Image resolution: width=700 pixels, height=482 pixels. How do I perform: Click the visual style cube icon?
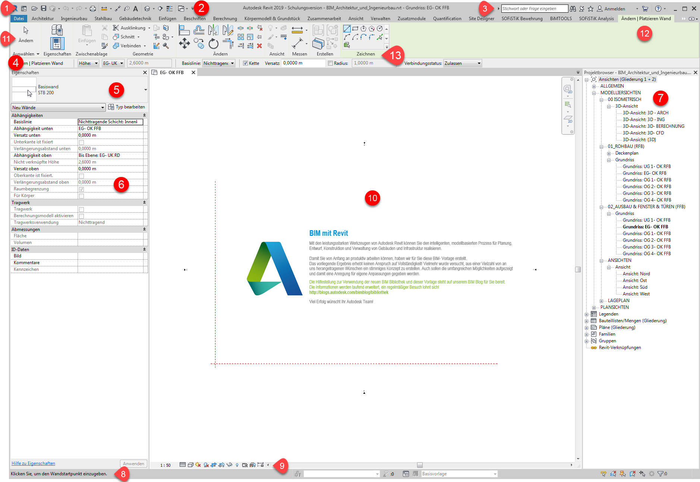[190, 465]
